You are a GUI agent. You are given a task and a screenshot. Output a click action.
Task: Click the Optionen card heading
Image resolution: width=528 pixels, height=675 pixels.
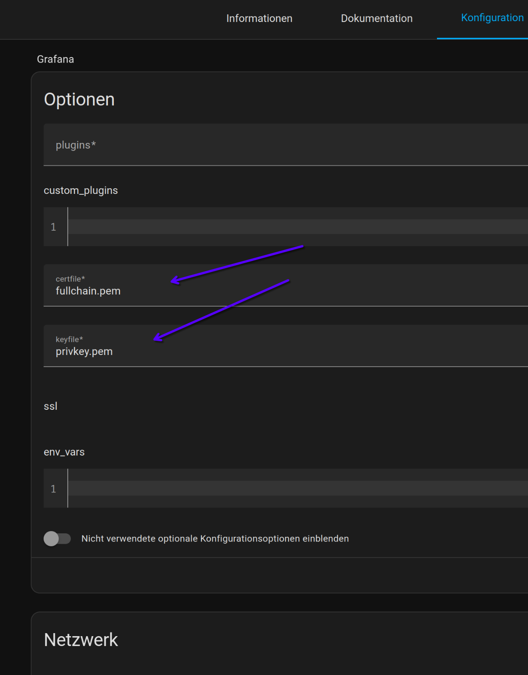(79, 100)
